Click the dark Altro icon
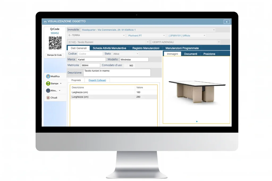Viewport: 272px width, 181px height. click(48, 91)
